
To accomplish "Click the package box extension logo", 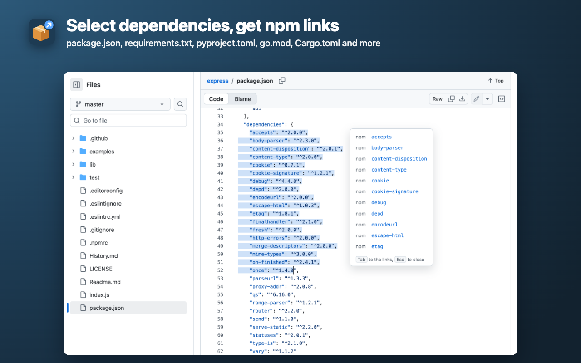I will [41, 31].
